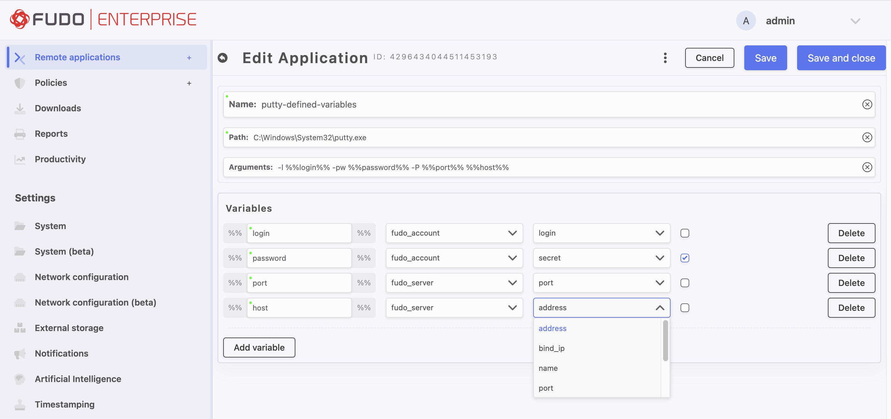Clear the Path field with X icon
Image resolution: width=891 pixels, height=419 pixels.
coord(867,137)
